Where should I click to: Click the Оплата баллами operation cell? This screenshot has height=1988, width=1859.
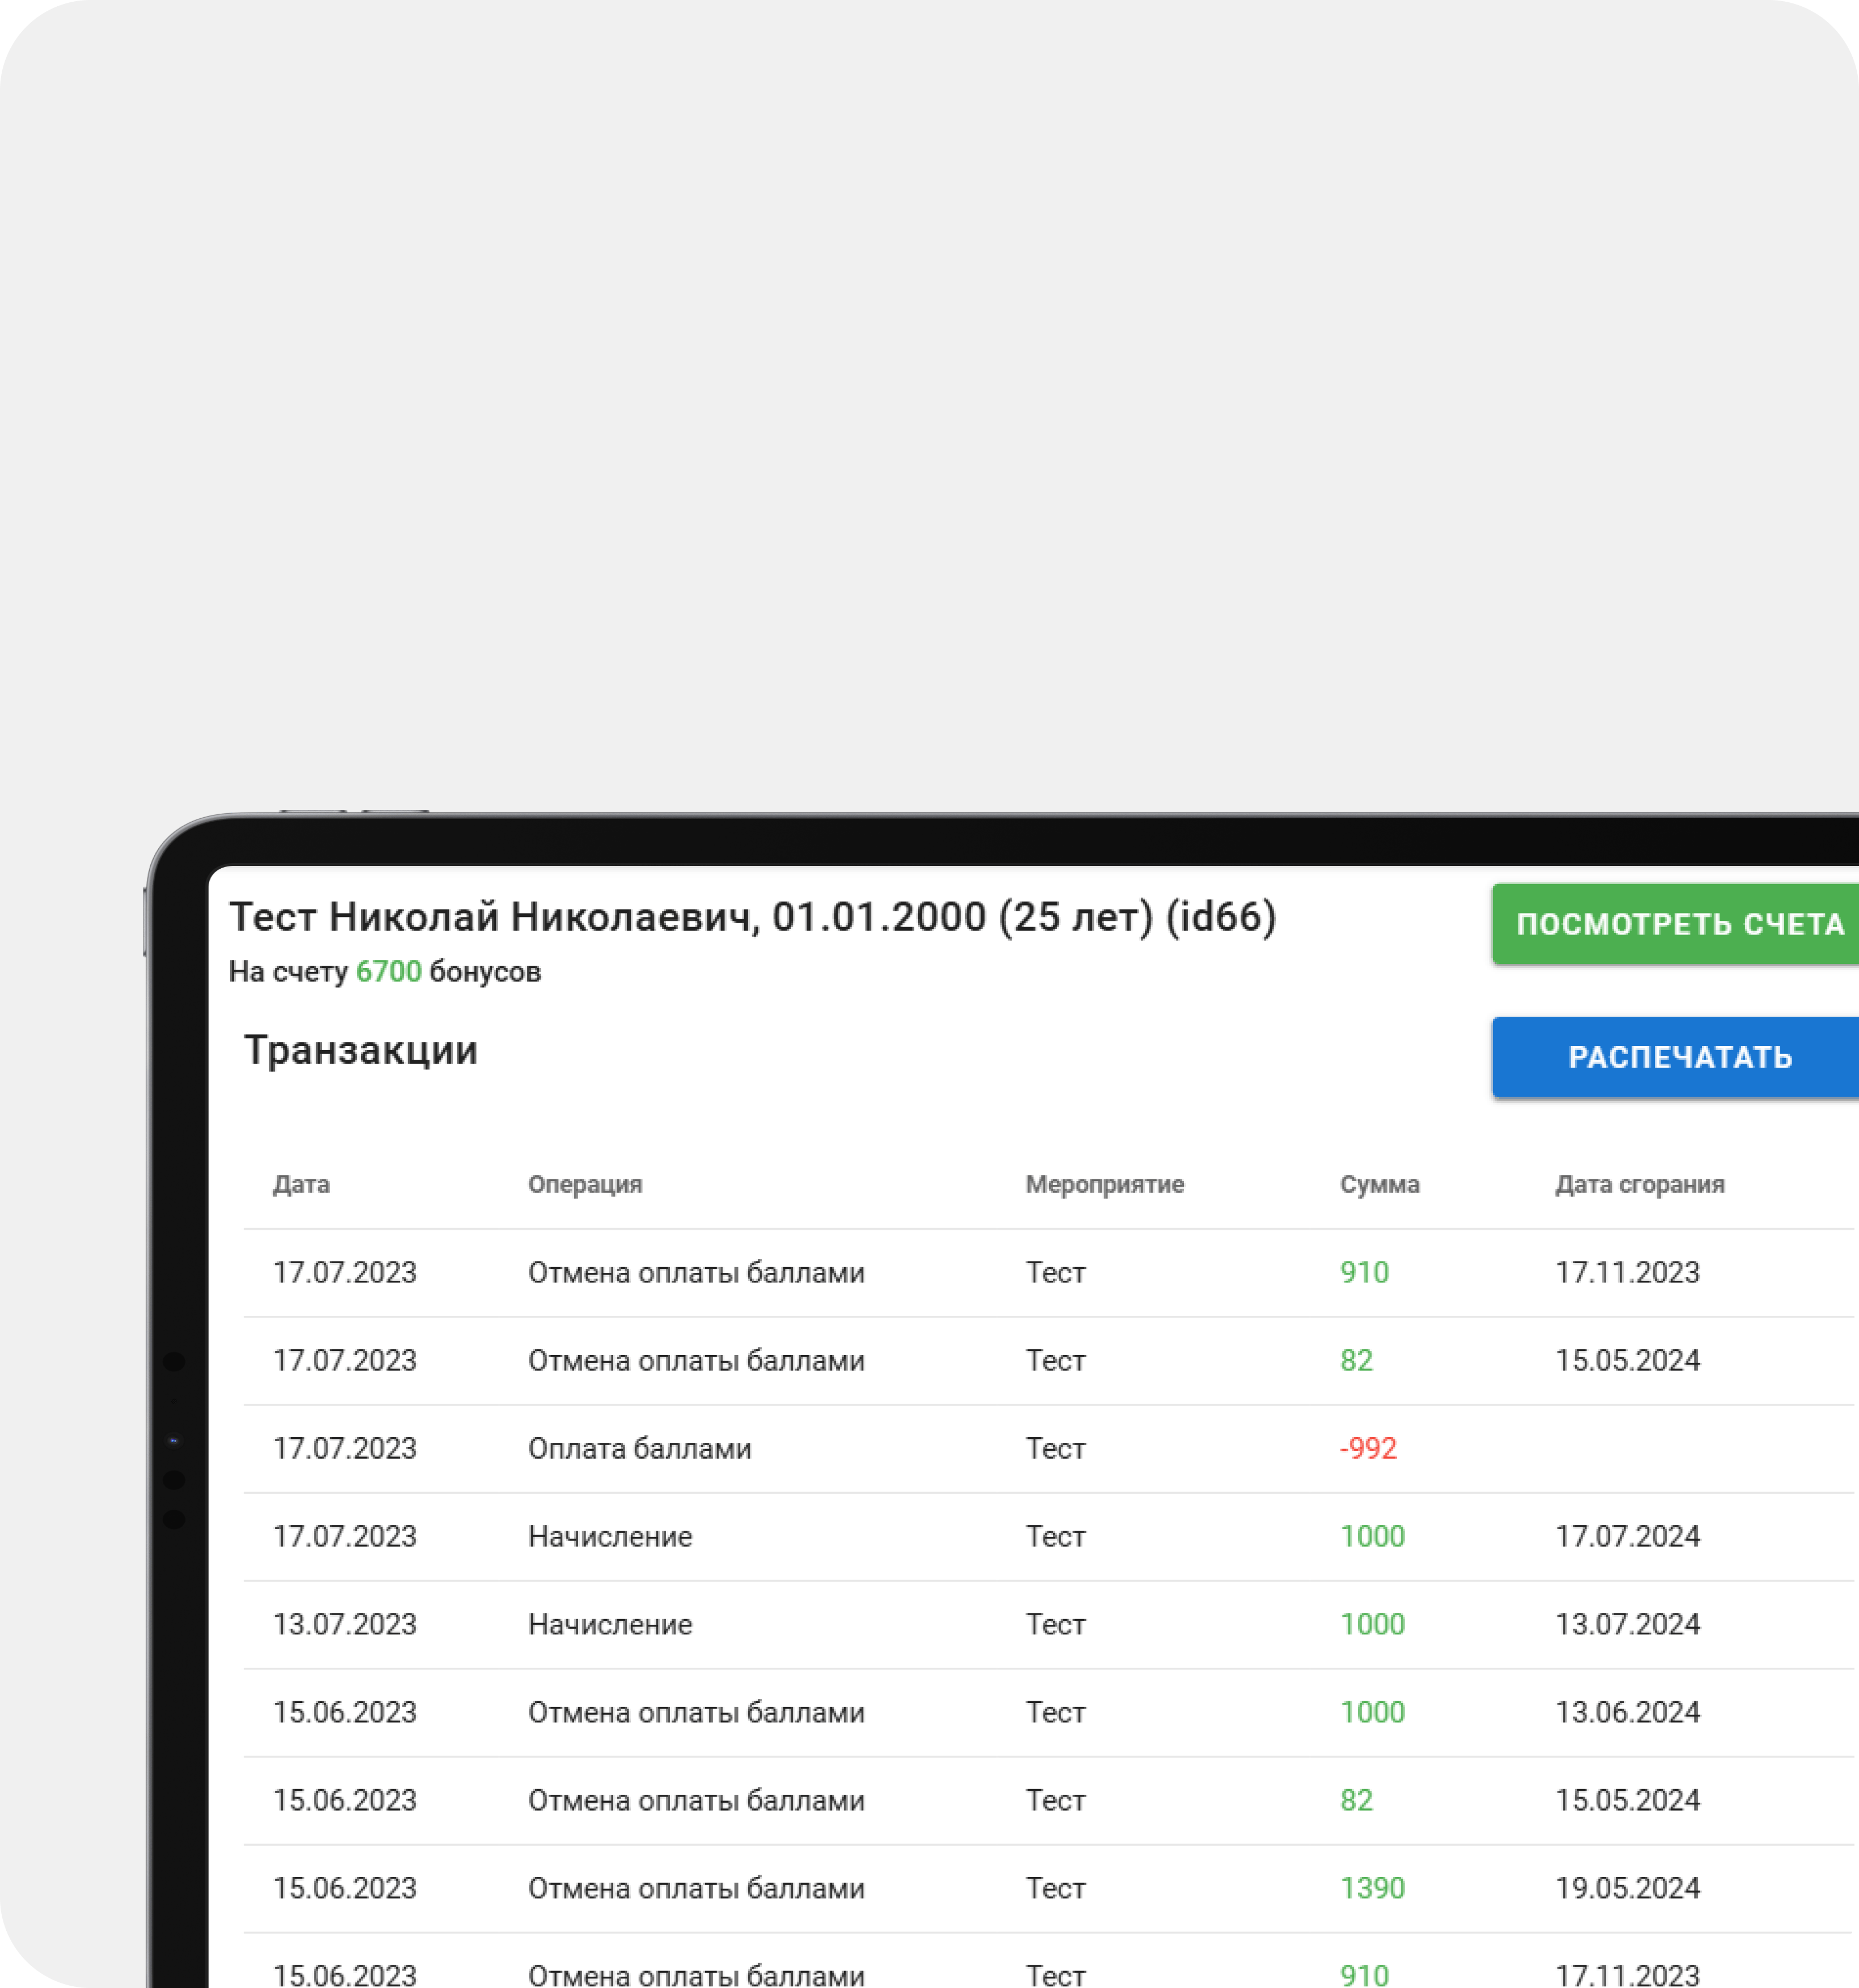click(x=639, y=1448)
